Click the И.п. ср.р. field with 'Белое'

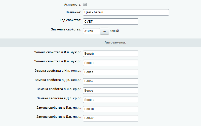(x=110, y=91)
